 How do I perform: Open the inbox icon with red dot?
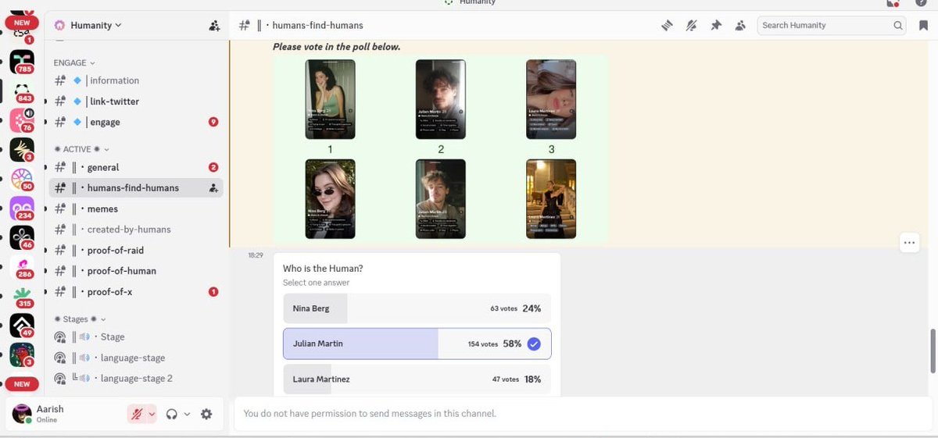[x=893, y=3]
